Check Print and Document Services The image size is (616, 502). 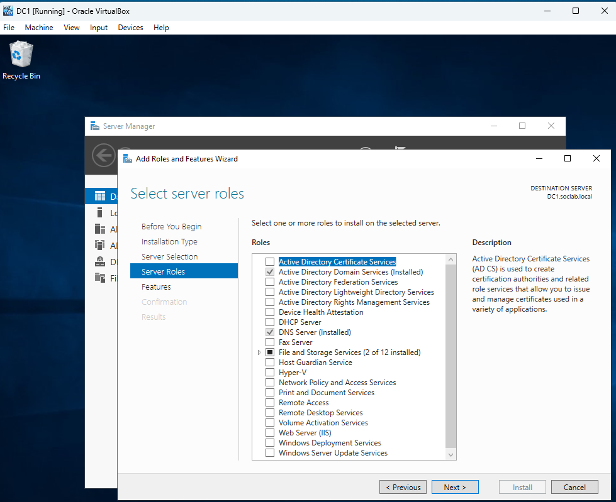270,393
